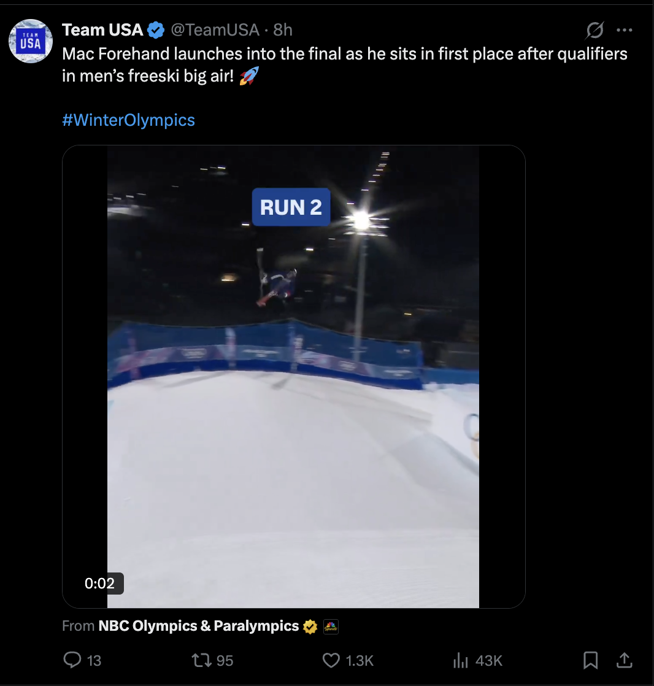Like the post with the heart icon
Image resolution: width=654 pixels, height=686 pixels.
tap(331, 660)
